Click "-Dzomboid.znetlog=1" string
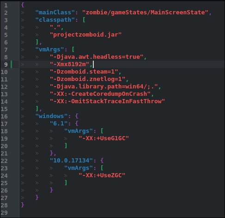This screenshot has height=218, width=225. [87, 79]
